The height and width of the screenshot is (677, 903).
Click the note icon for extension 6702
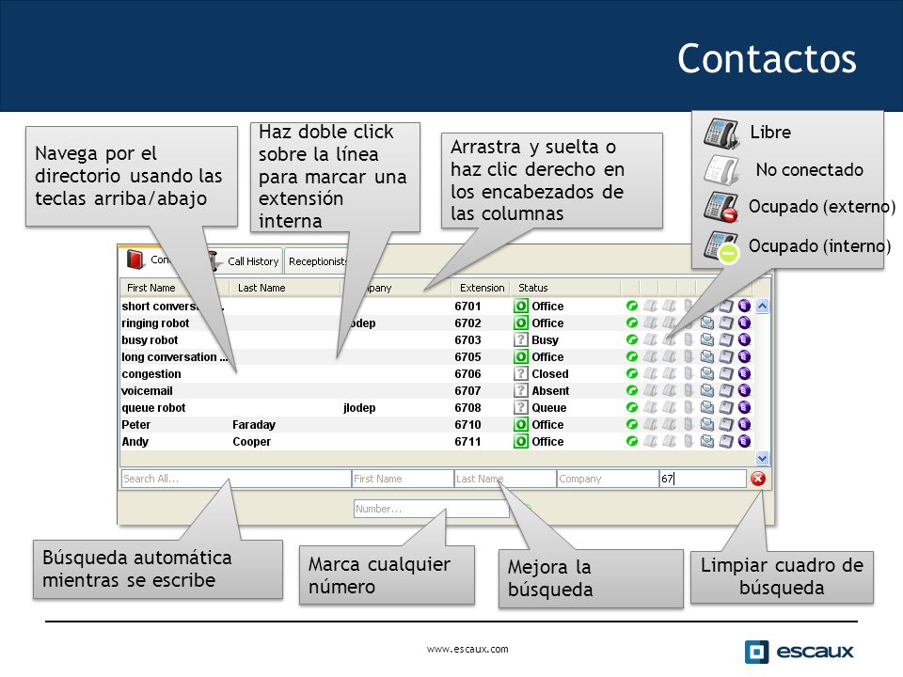(725, 323)
